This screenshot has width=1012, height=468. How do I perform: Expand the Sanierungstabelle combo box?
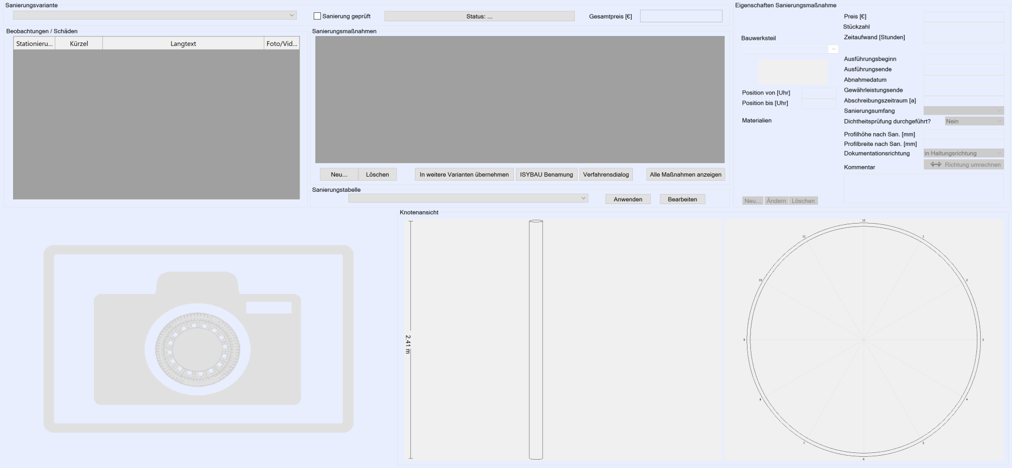pos(468,198)
